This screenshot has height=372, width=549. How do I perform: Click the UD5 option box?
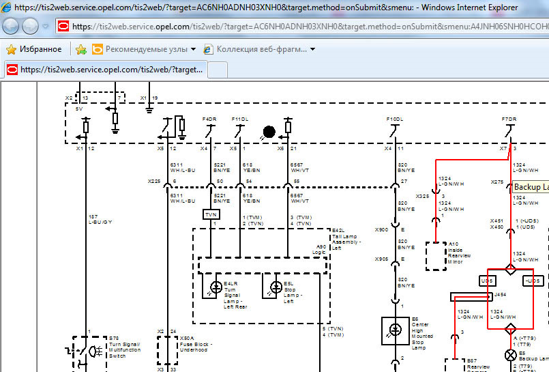pyautogui.click(x=488, y=281)
